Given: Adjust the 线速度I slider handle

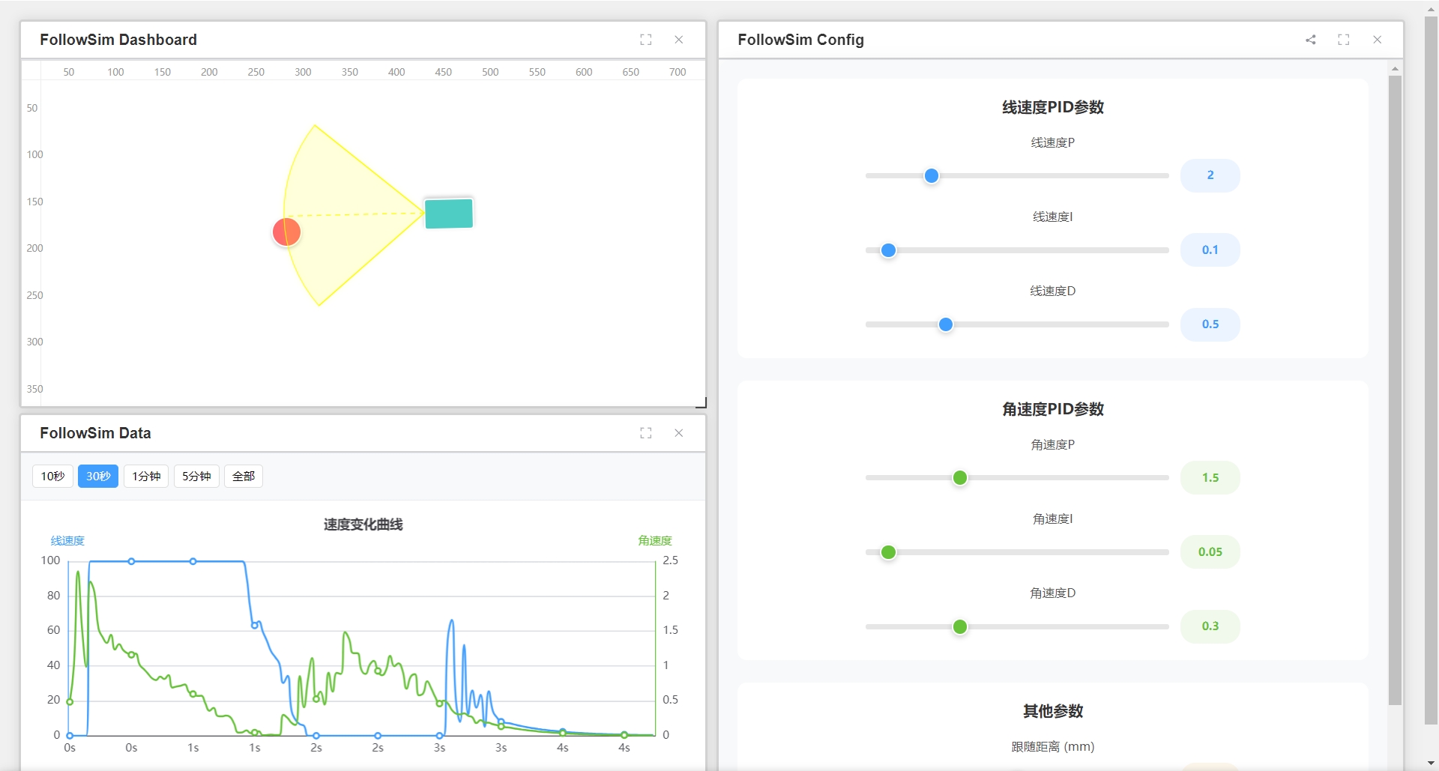Looking at the screenshot, I should click(889, 250).
